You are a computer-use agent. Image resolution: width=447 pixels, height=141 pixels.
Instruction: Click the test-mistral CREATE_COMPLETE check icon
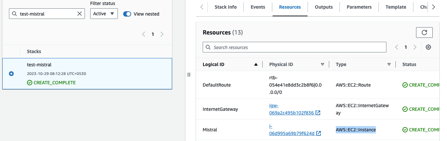click(x=30, y=83)
